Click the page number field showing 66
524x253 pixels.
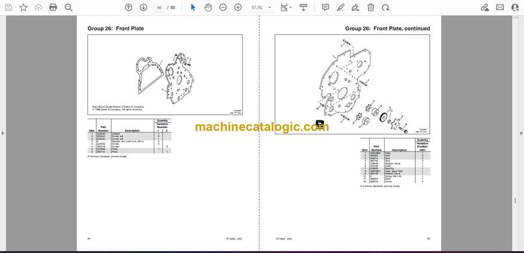tap(160, 8)
